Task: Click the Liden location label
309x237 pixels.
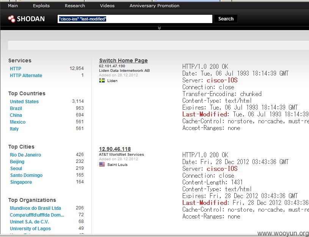Action: pos(112,81)
